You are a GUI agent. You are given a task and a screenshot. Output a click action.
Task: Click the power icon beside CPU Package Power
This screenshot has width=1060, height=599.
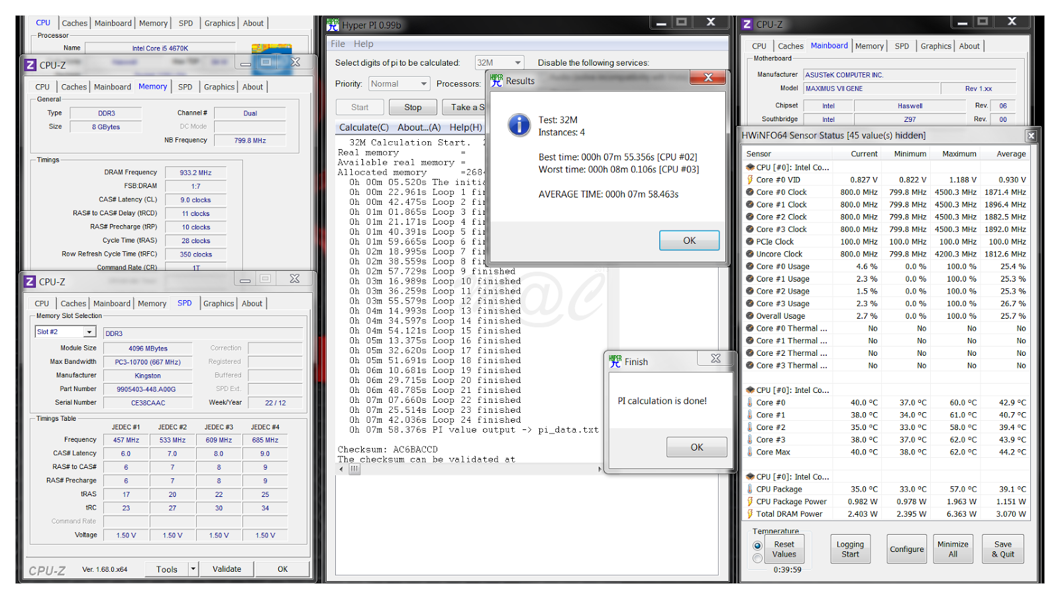coord(750,502)
